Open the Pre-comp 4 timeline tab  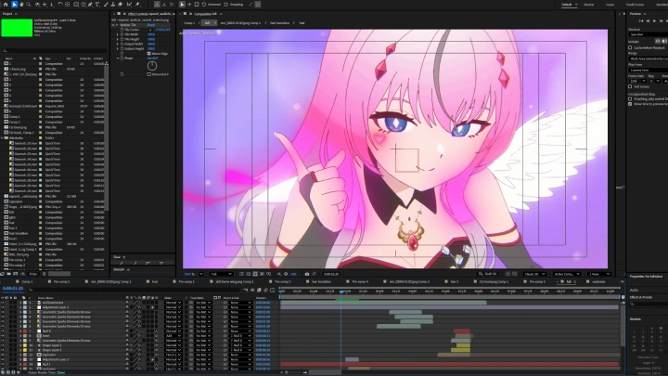[x=360, y=282]
